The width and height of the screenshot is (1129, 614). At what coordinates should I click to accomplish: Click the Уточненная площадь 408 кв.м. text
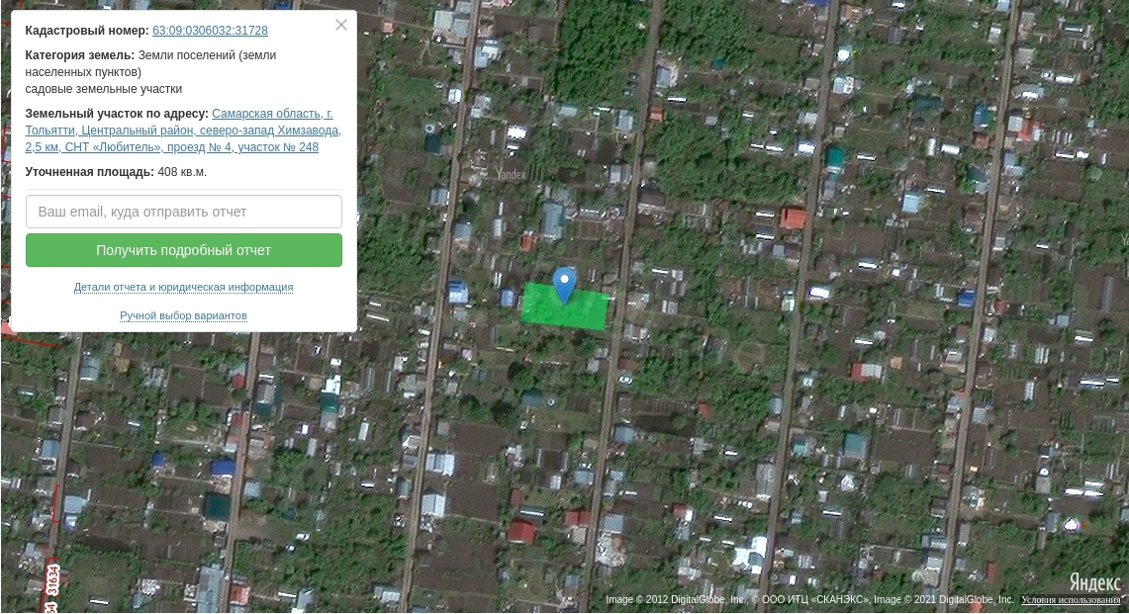coord(116,172)
